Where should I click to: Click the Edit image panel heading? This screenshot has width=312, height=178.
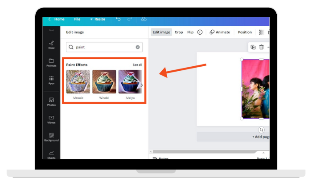[75, 32]
